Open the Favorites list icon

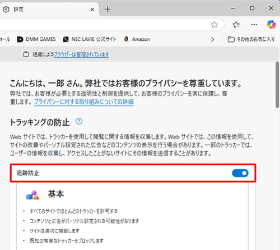coord(236,25)
